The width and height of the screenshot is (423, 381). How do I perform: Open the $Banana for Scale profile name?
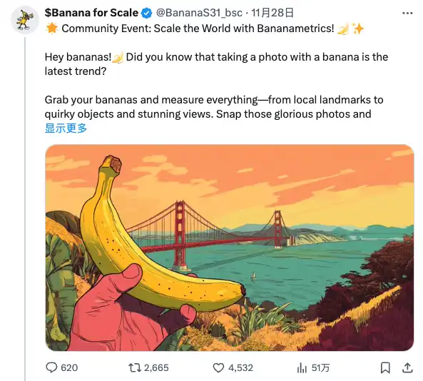(91, 13)
